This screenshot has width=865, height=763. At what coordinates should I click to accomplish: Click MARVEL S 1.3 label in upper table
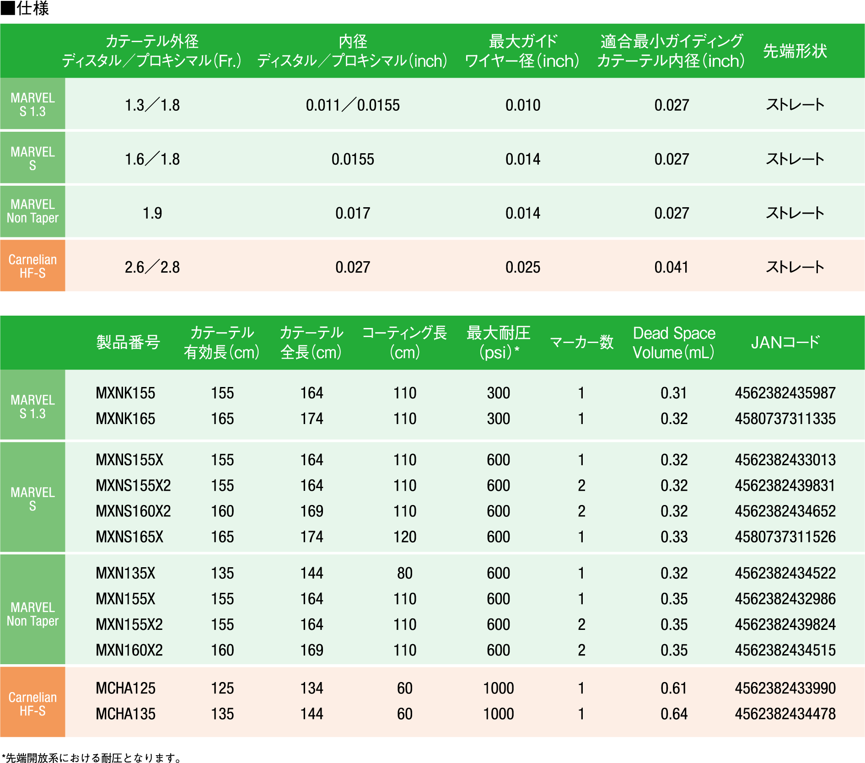[x=32, y=104]
